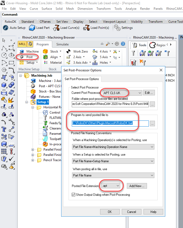Viewport: 183px width, 228px height.
Task: Toggle Show Output Dialog when Post-Processing checkbox
Action: [74, 195]
